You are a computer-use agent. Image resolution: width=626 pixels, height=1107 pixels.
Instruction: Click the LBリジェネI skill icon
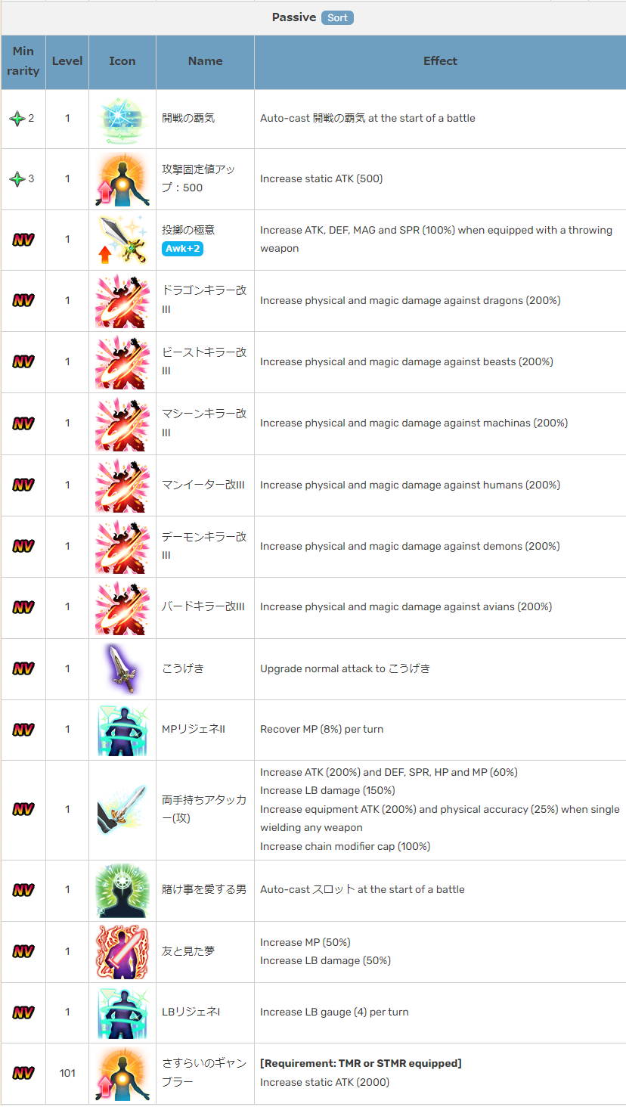(122, 1012)
